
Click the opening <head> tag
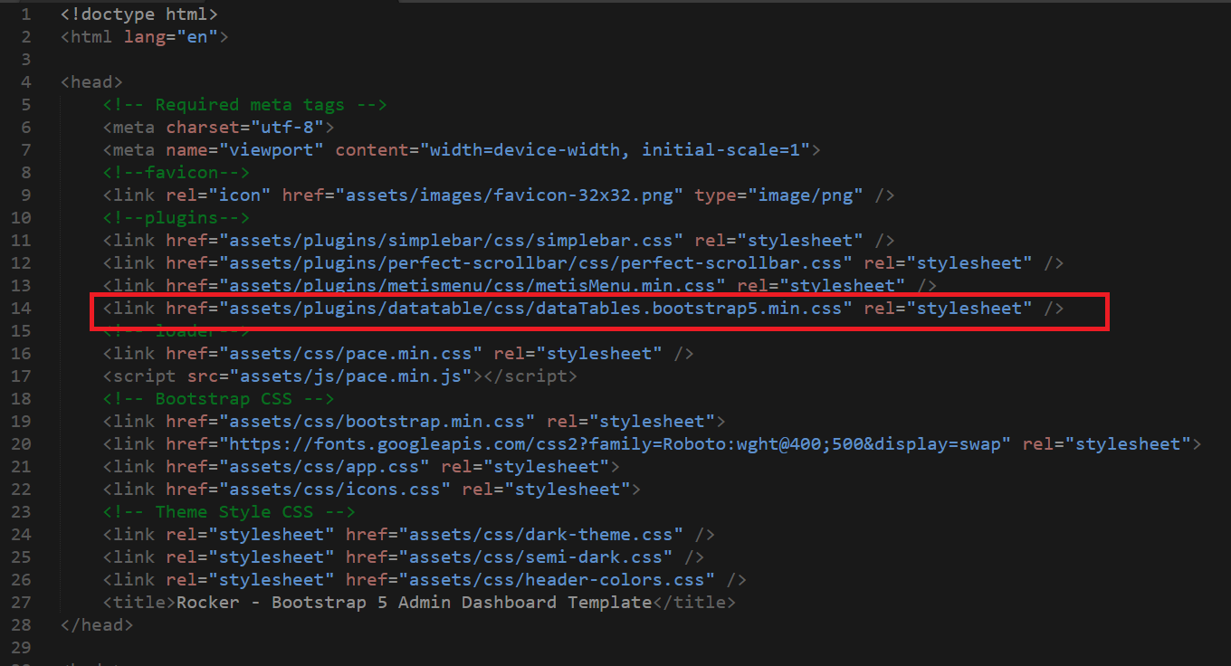pyautogui.click(x=92, y=82)
